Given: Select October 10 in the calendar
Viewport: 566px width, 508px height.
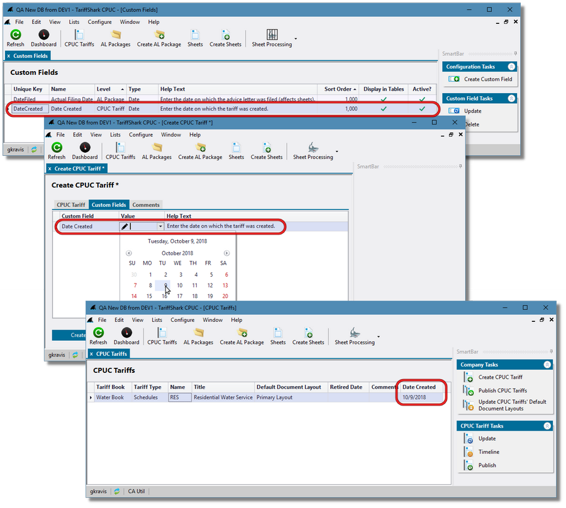Looking at the screenshot, I should [180, 285].
